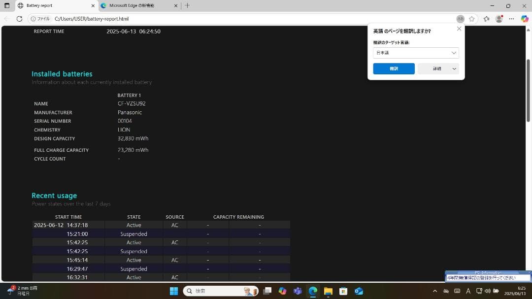Open the Edge settings menu with the ellipsis
The image size is (532, 299).
click(512, 19)
